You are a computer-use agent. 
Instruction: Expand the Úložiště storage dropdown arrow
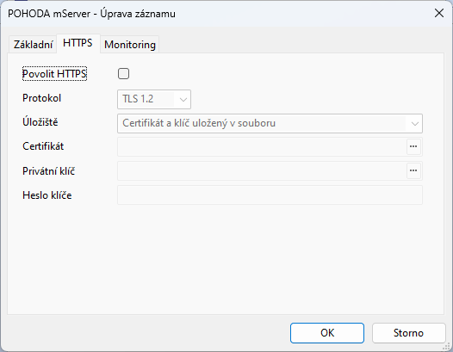[x=415, y=124]
